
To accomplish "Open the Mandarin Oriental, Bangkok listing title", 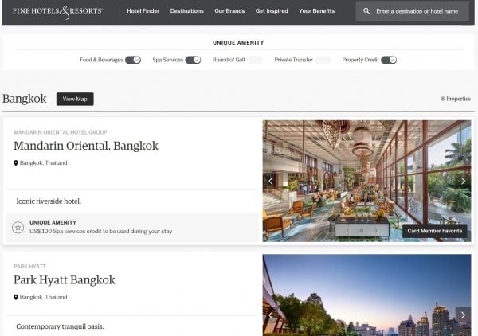I will point(86,146).
